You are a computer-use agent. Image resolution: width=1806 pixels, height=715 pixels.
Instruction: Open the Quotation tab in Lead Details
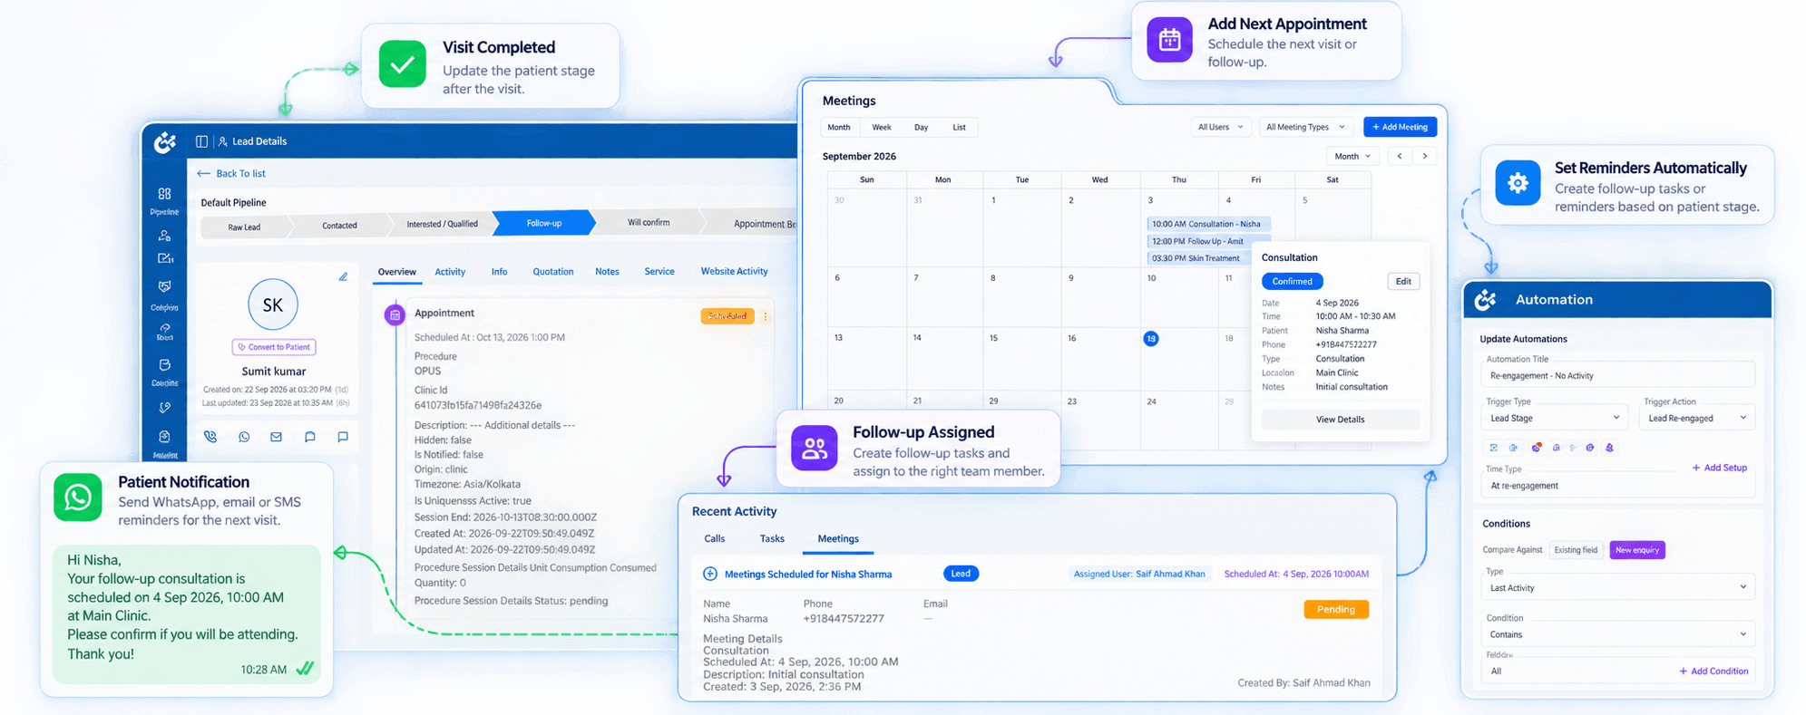553,272
